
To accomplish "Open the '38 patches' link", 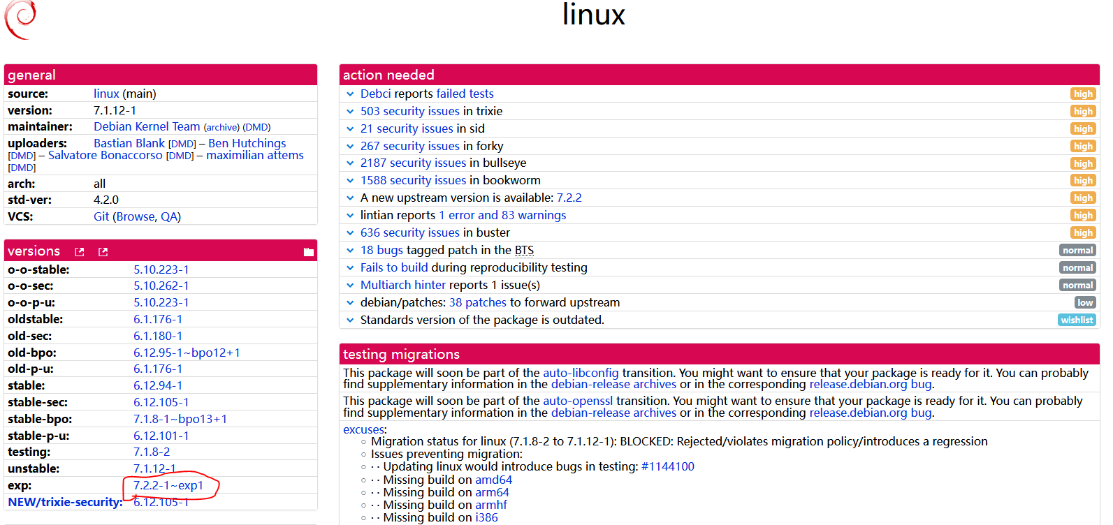I will [478, 302].
